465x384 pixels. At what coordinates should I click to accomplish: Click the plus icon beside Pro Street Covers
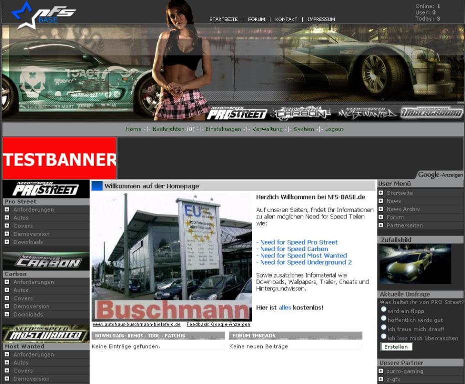pyautogui.click(x=7, y=226)
